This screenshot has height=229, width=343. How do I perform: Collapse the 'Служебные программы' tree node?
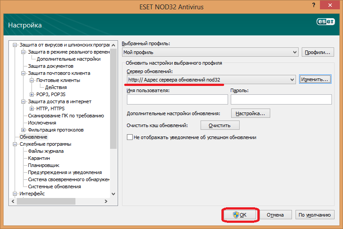coord(15,144)
